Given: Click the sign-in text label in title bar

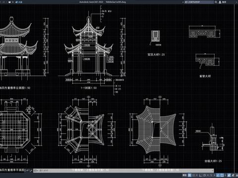Looking at the screenshot, I should coord(224,2).
